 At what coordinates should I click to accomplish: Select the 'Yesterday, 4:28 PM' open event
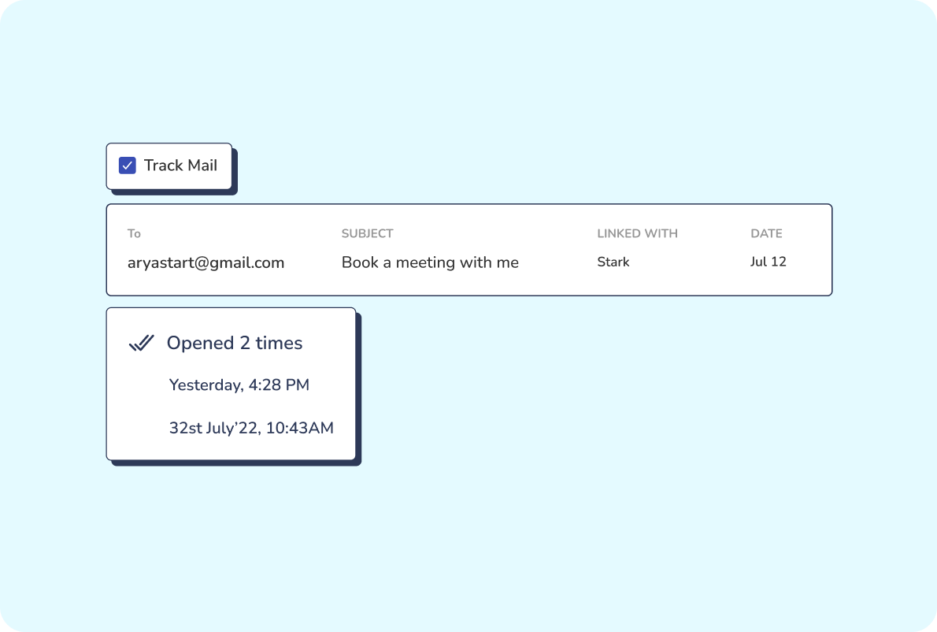pos(239,385)
